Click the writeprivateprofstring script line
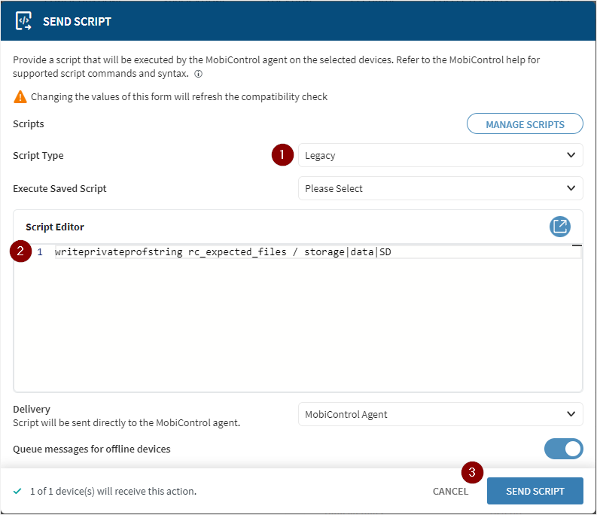The image size is (597, 515). point(223,252)
